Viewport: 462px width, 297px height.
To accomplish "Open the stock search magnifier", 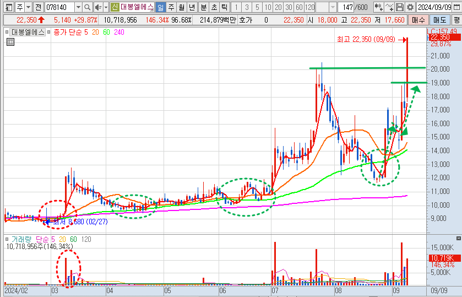I will (87, 7).
